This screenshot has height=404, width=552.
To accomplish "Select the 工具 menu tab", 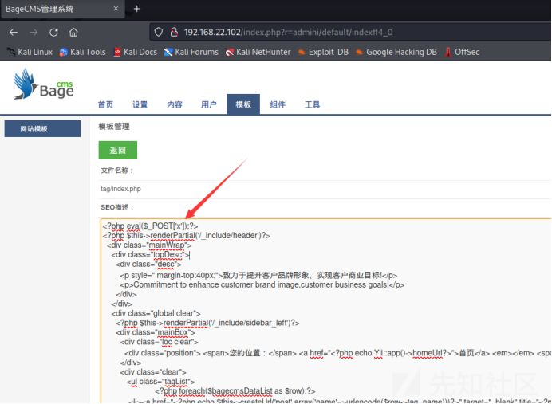I will pos(312,105).
